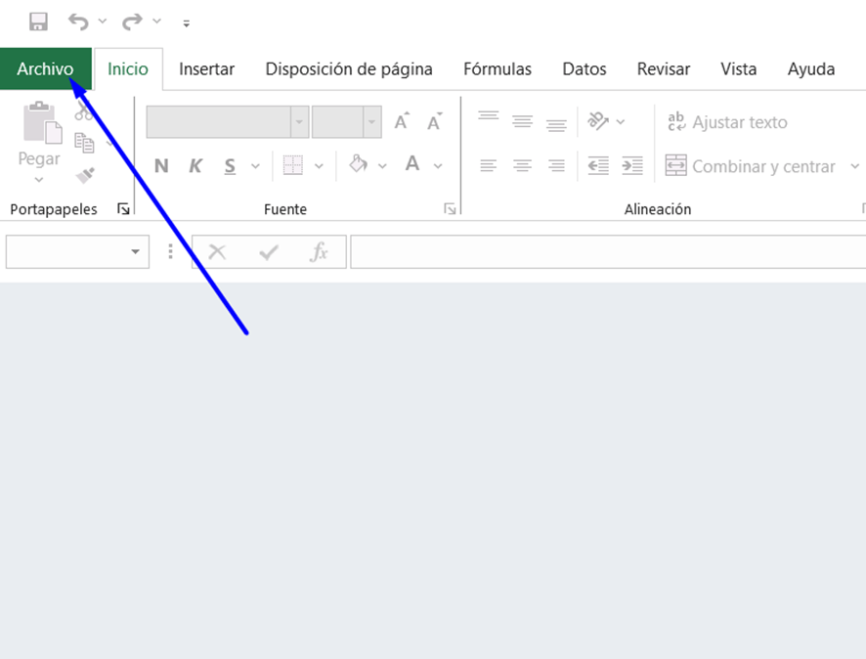Click Increase indent icon

point(632,165)
